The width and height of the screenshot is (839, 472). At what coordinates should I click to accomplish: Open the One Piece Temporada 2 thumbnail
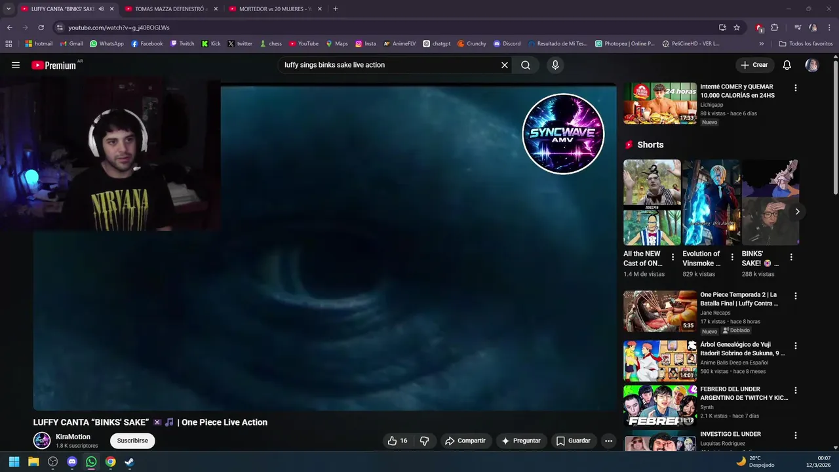point(660,311)
